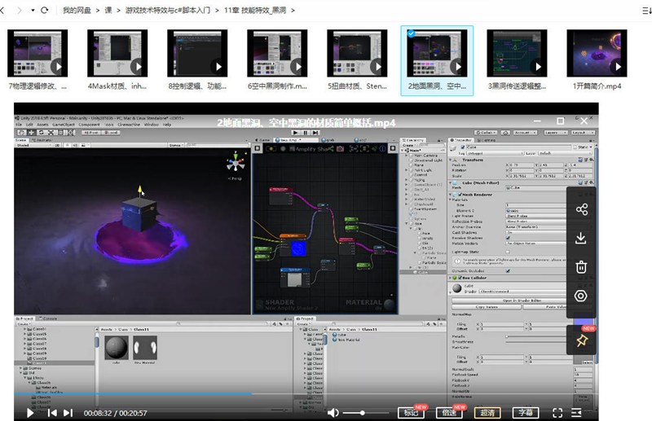This screenshot has height=421, width=652.
Task: Open the 超清 video quality selector
Action: [489, 413]
